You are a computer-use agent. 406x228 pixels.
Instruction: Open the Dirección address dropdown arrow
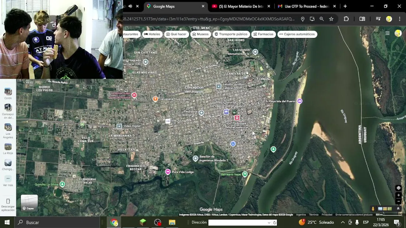pyautogui.click(x=269, y=223)
